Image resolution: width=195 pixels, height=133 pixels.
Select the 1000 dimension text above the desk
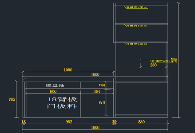tap(68, 70)
